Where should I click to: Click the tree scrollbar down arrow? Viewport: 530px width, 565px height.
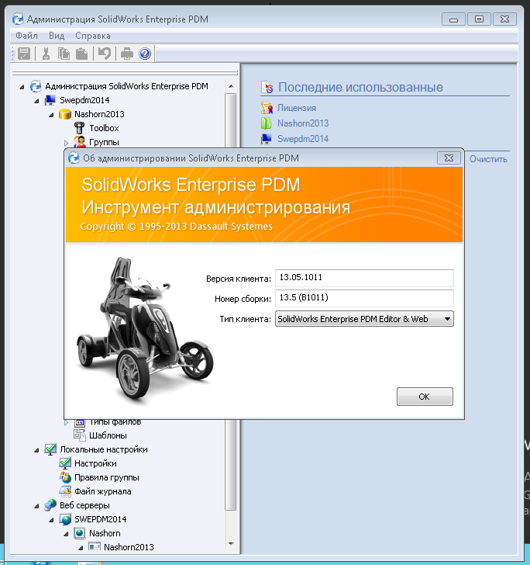pos(231,544)
